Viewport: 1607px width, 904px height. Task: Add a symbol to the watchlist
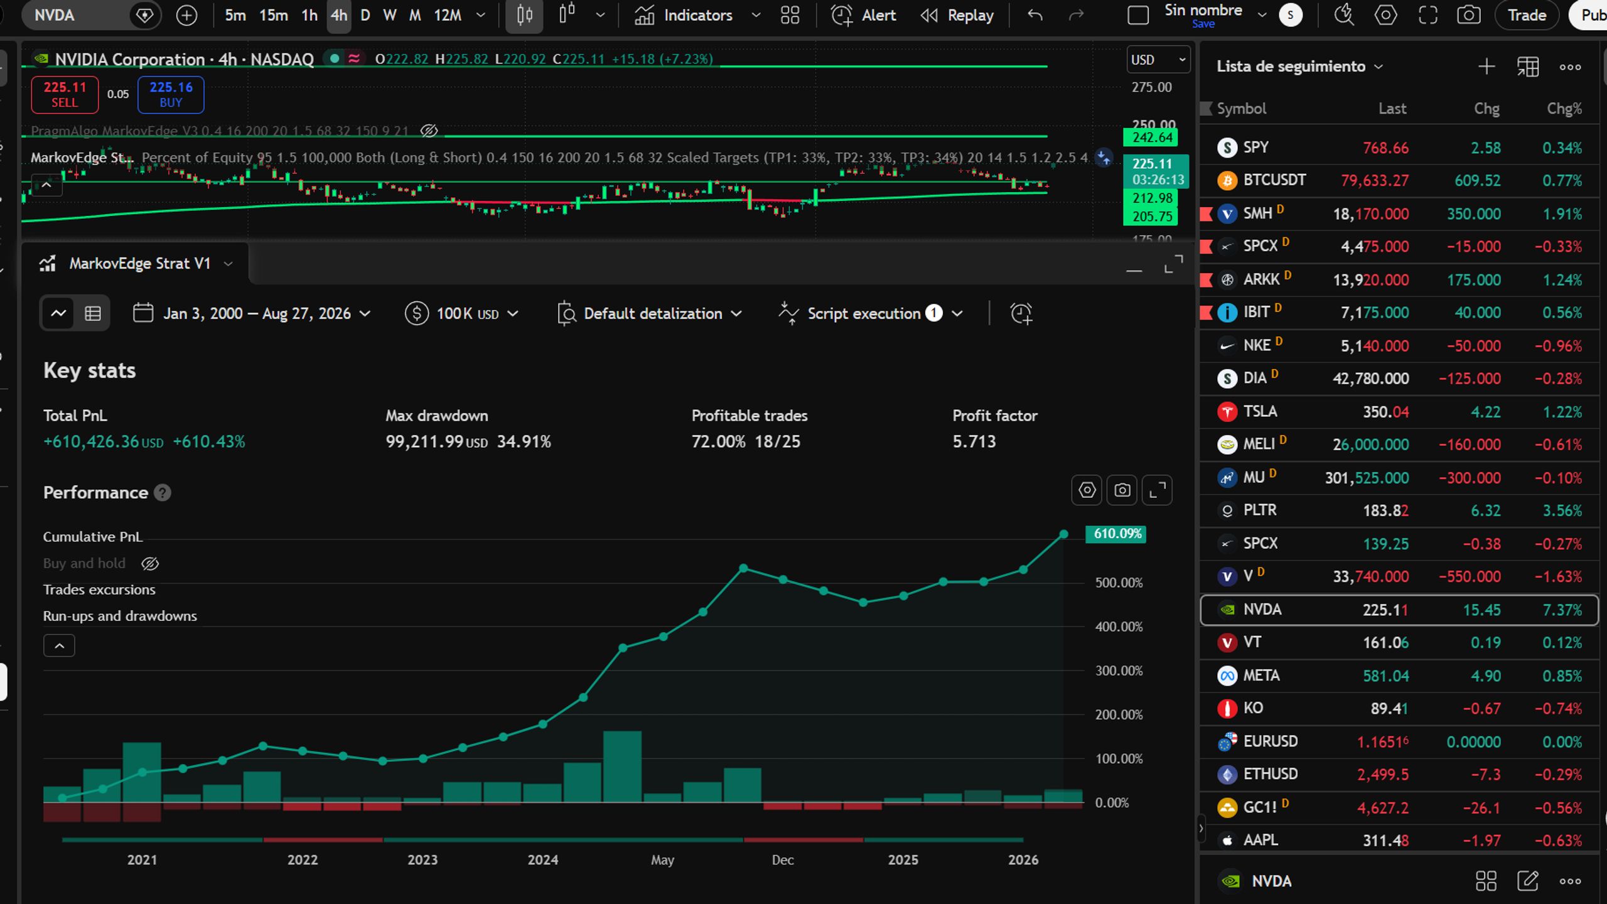pyautogui.click(x=1486, y=67)
